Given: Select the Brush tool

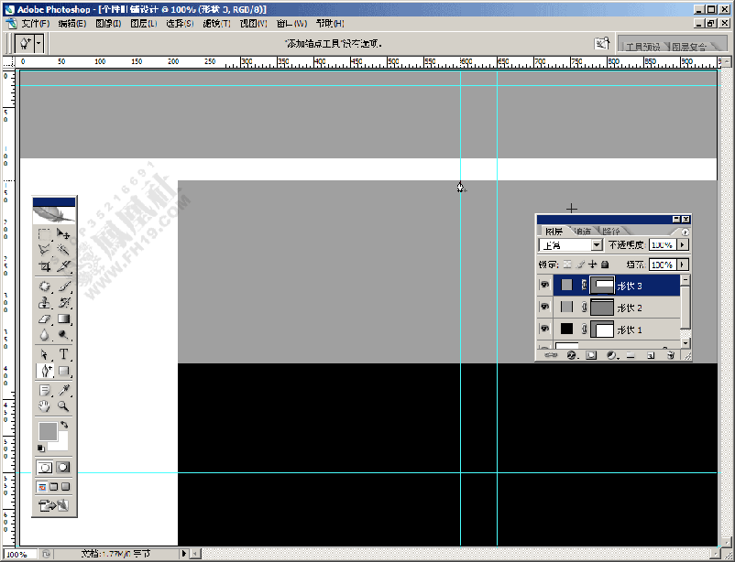Looking at the screenshot, I should pos(63,286).
